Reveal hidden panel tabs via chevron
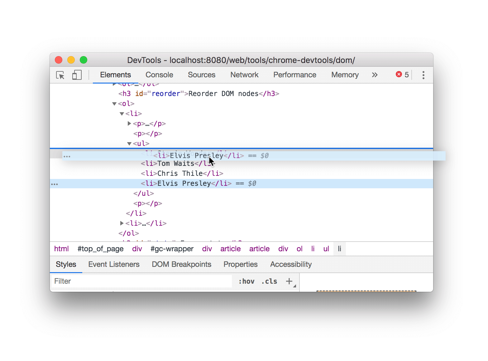This screenshot has height=361, width=488. (x=375, y=75)
